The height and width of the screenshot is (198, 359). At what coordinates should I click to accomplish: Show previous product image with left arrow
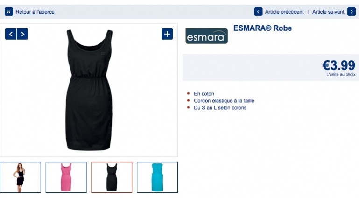pyautogui.click(x=11, y=34)
